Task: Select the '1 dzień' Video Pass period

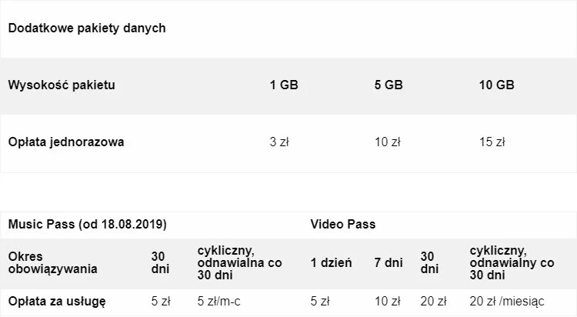Action: point(332,263)
